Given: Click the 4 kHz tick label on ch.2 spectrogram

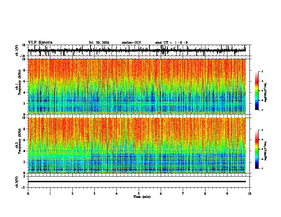Looking at the screenshot, I should (25, 151).
